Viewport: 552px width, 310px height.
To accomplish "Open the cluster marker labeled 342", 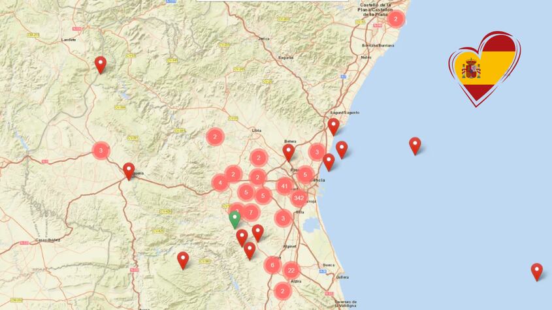I will click(299, 198).
